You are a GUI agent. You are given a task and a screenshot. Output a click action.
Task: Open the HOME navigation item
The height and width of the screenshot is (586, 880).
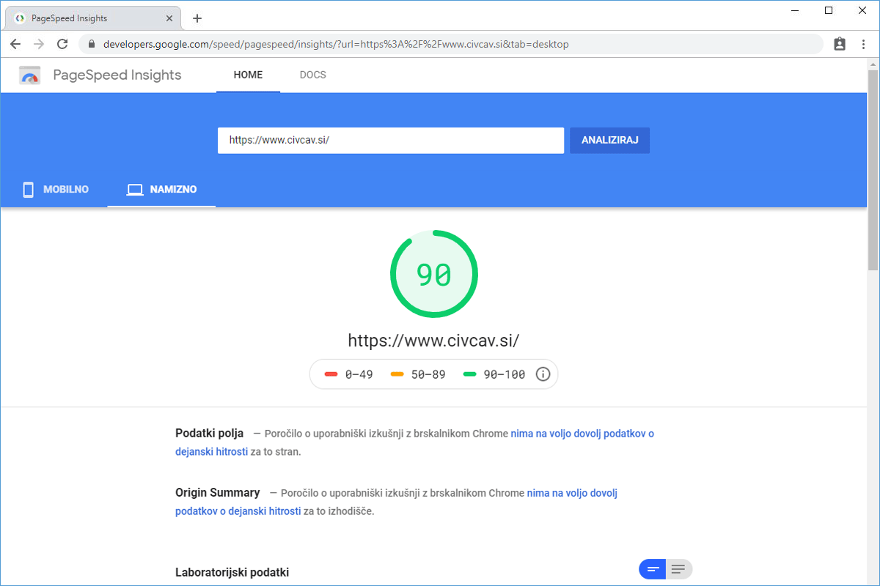pyautogui.click(x=248, y=75)
